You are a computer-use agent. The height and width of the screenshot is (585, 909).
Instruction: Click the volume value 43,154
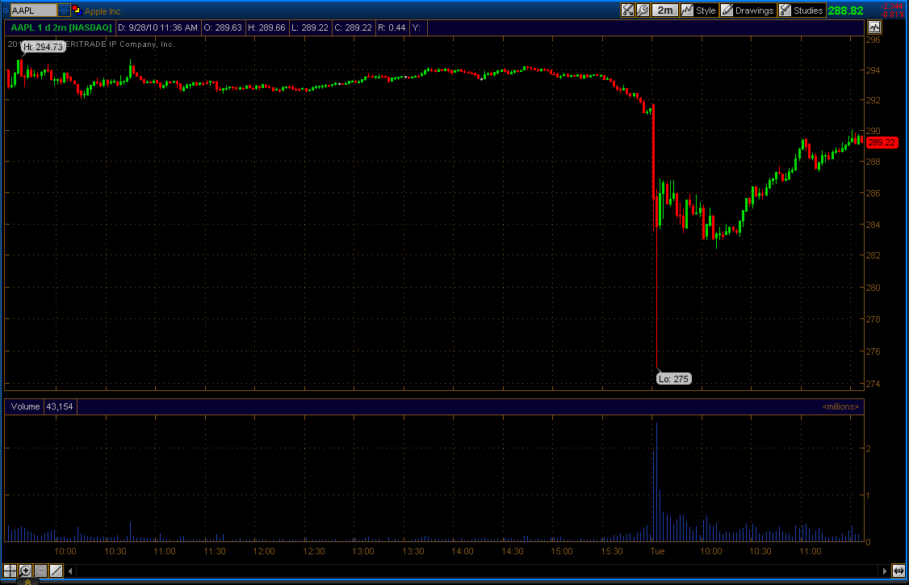click(x=60, y=406)
